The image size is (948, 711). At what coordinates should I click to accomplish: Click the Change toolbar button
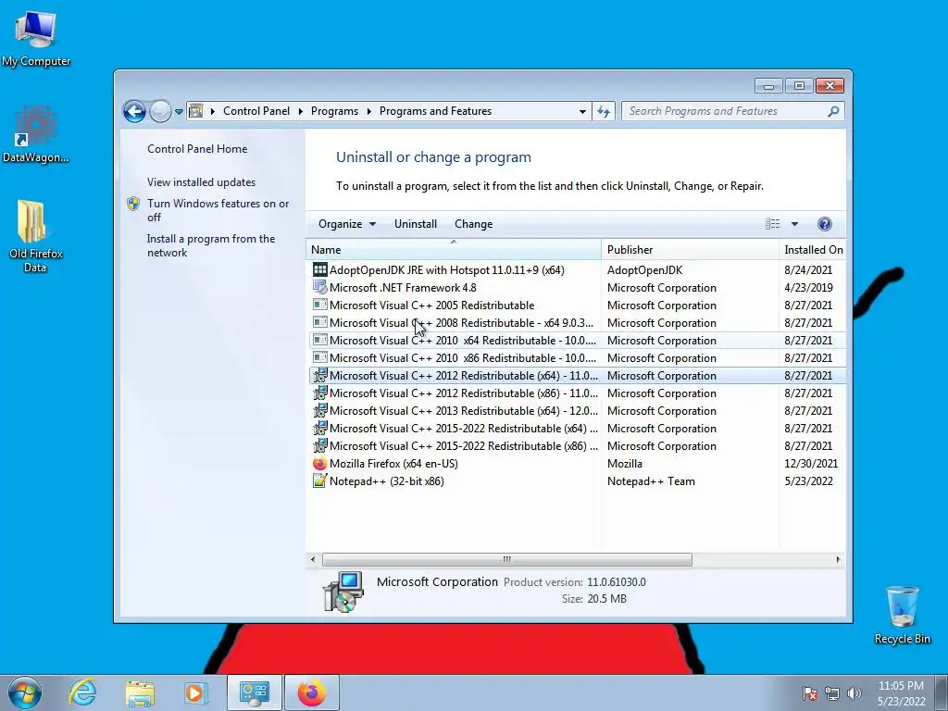click(x=473, y=224)
